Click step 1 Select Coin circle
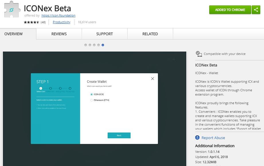The width and height of the screenshot is (264, 166). click(x=41, y=88)
